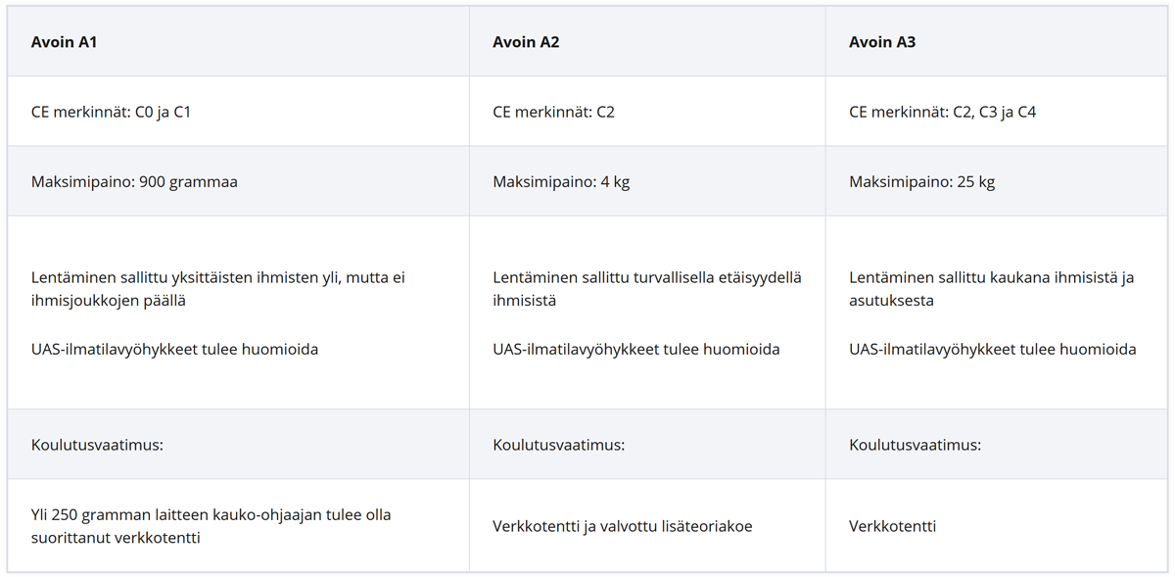This screenshot has height=577, width=1175.
Task: Click the "Maksimipaino: 25 kg" cell
Action: (921, 182)
